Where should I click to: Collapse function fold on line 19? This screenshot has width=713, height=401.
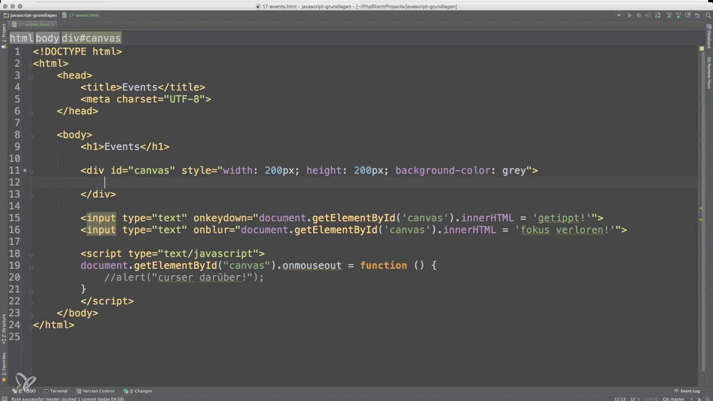(31, 267)
